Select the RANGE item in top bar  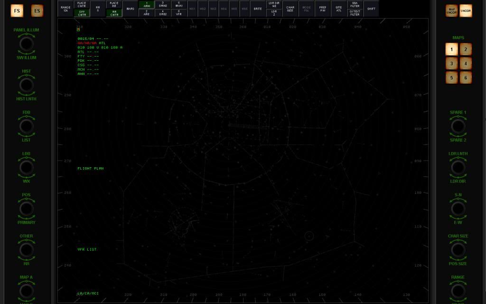(65, 9)
